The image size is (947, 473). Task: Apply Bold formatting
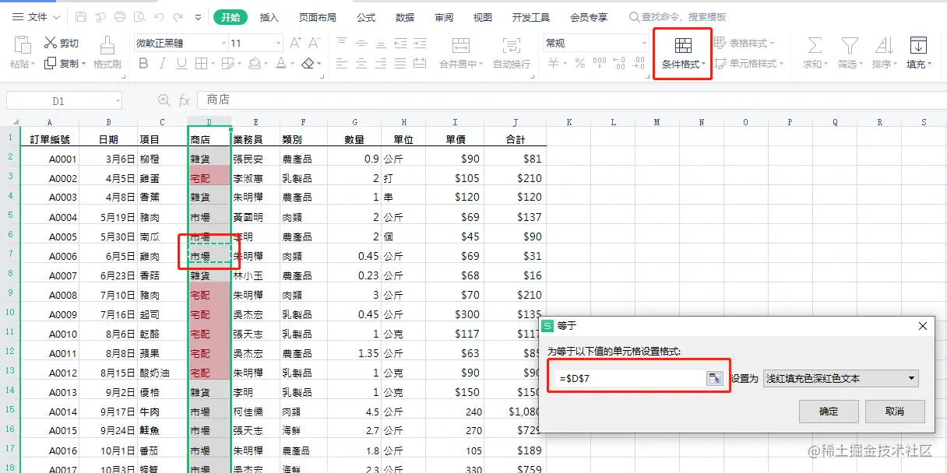coord(143,62)
